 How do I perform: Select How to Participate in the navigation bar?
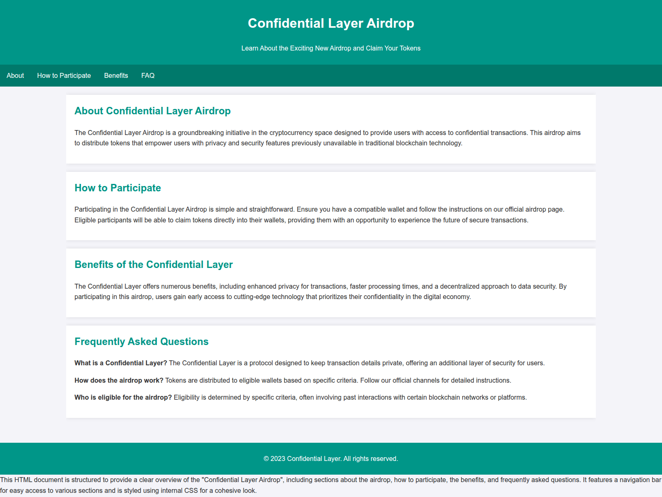pyautogui.click(x=64, y=75)
